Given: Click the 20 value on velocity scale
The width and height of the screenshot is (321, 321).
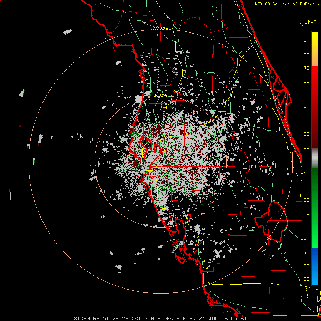Looking at the screenshot, I should click(x=306, y=134).
